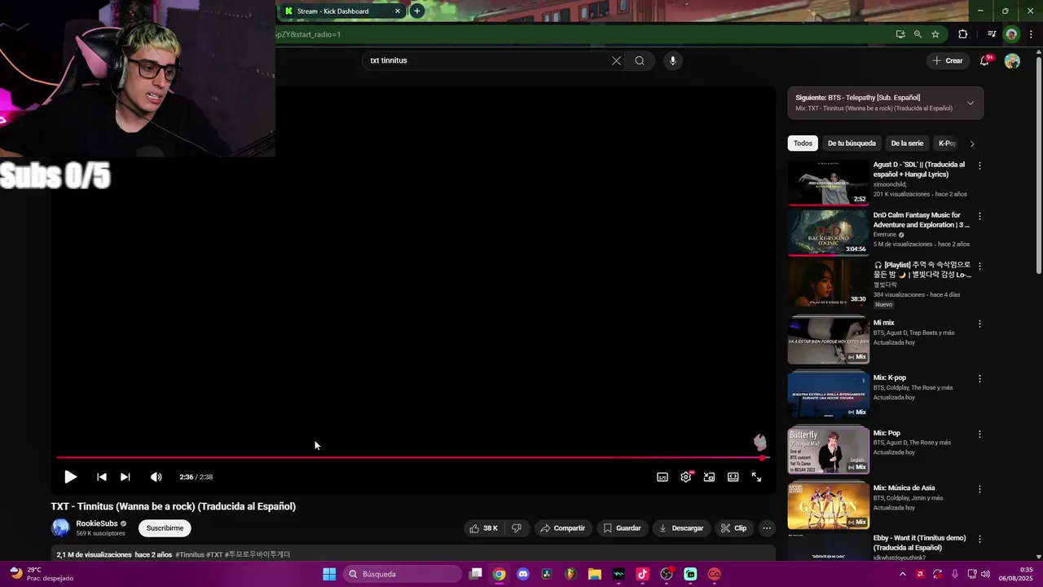The height and width of the screenshot is (587, 1043).
Task: Select the K-Pop filter chip
Action: pyautogui.click(x=947, y=143)
